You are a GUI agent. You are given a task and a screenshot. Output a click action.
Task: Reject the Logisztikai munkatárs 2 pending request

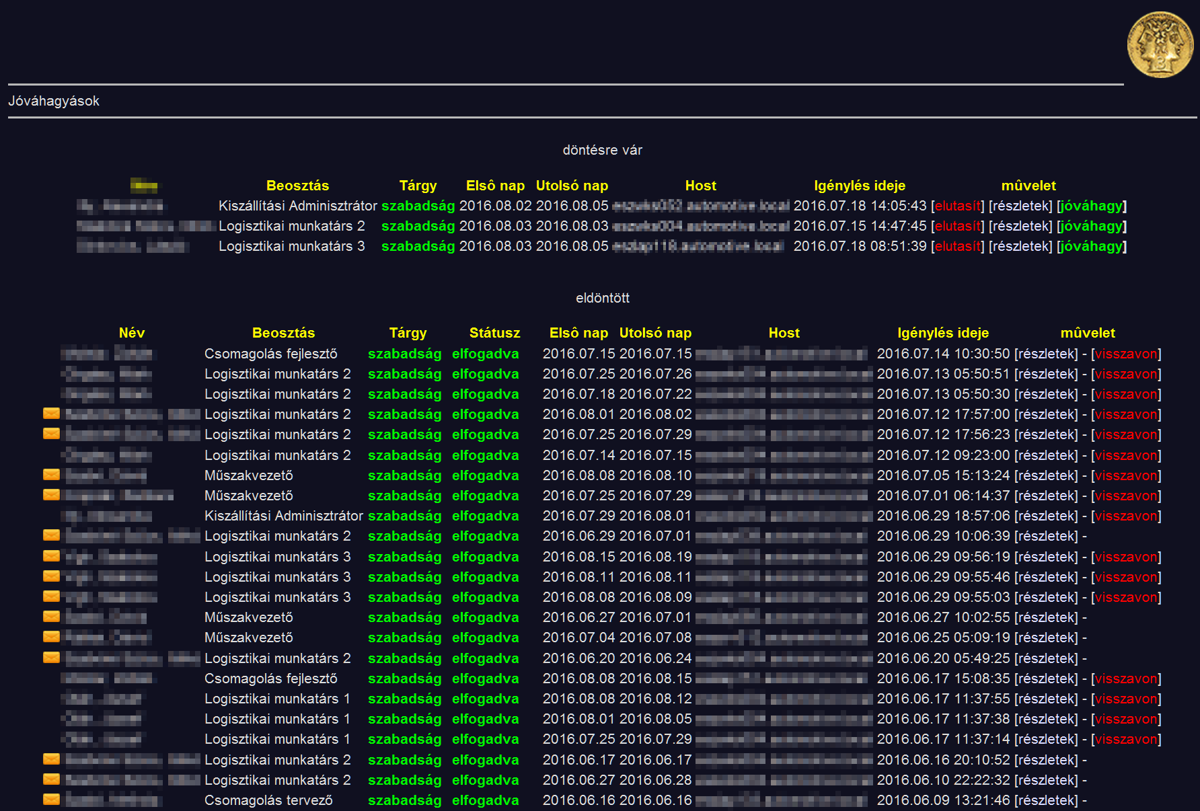(x=957, y=226)
